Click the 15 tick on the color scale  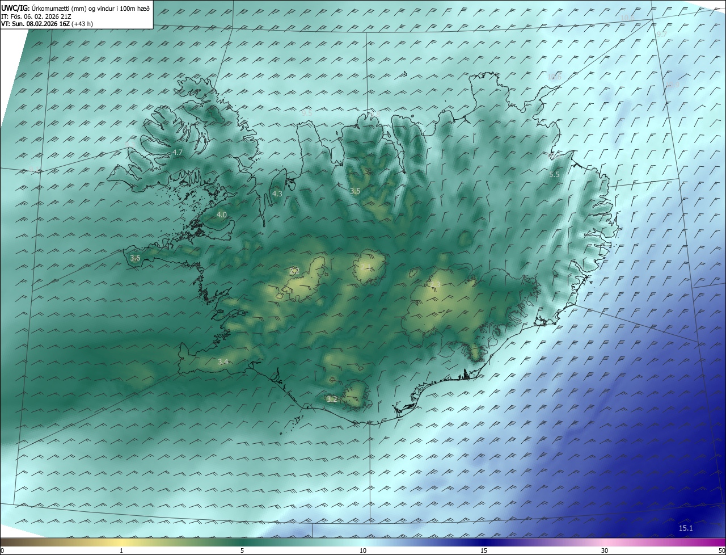click(x=484, y=550)
